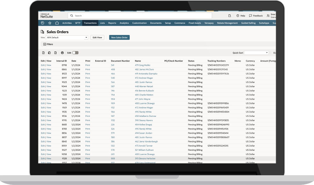314x185 pixels.
Task: Toggle the inline Edit switch
Action: point(75,53)
